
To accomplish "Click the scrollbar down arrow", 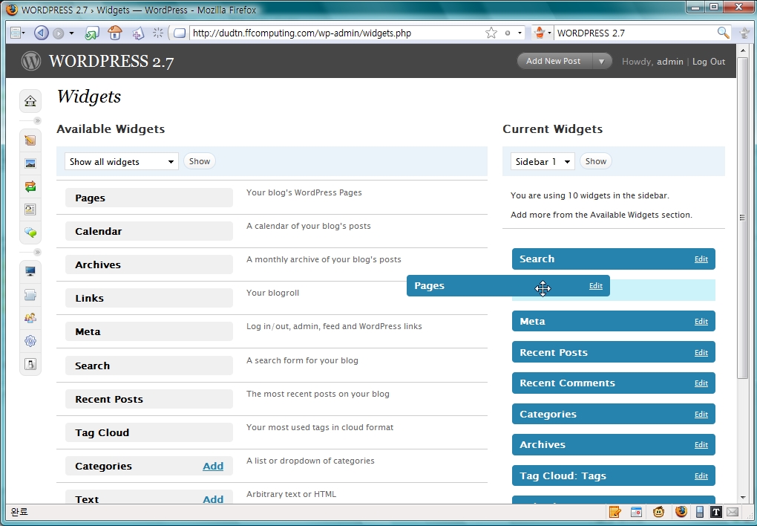I will click(x=742, y=498).
